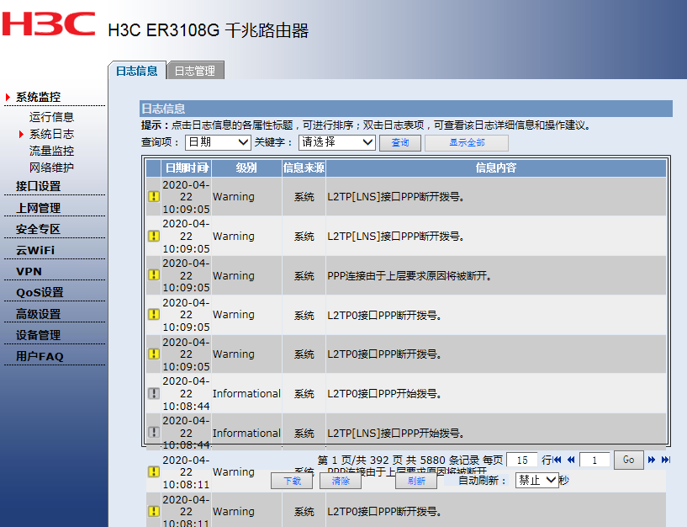This screenshot has height=527, width=687.
Task: Expand 云WiFi menu section
Action: point(35,250)
